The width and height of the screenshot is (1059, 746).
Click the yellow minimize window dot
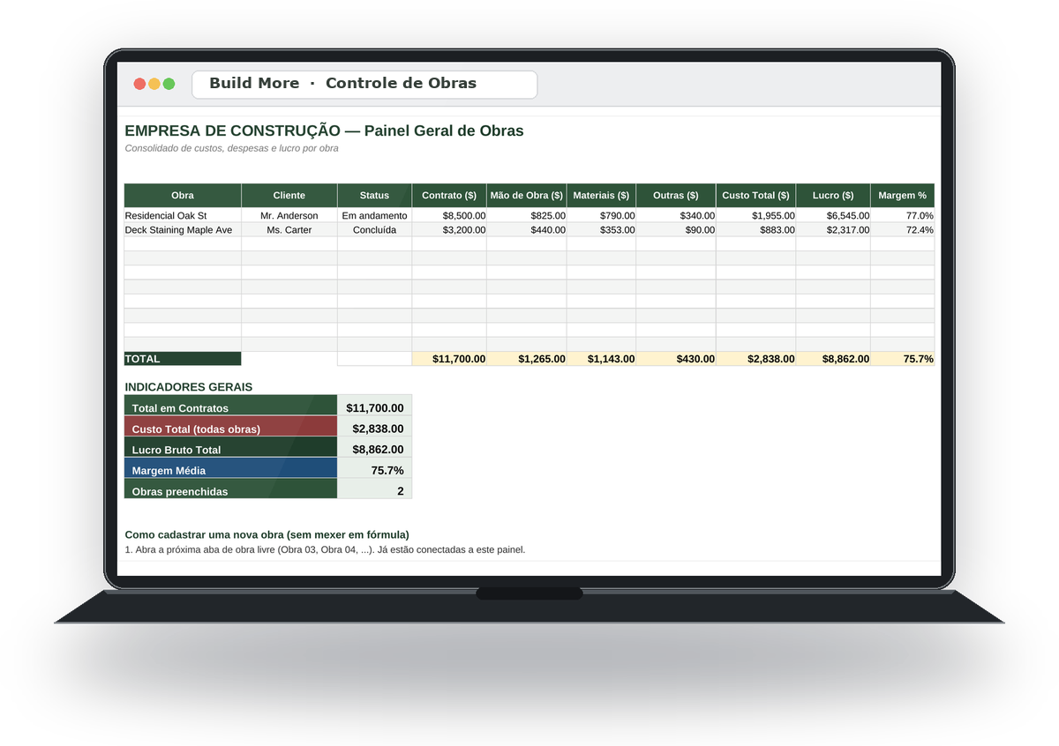point(154,84)
